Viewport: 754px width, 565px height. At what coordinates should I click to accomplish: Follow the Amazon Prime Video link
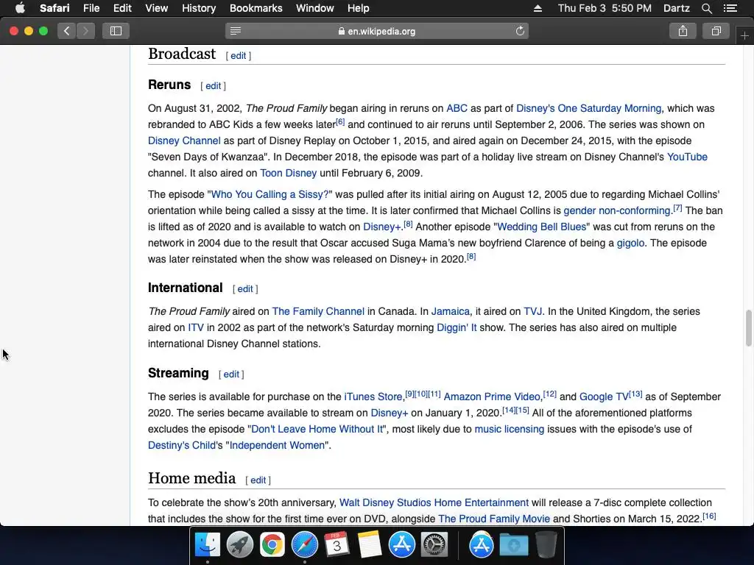[x=492, y=397]
